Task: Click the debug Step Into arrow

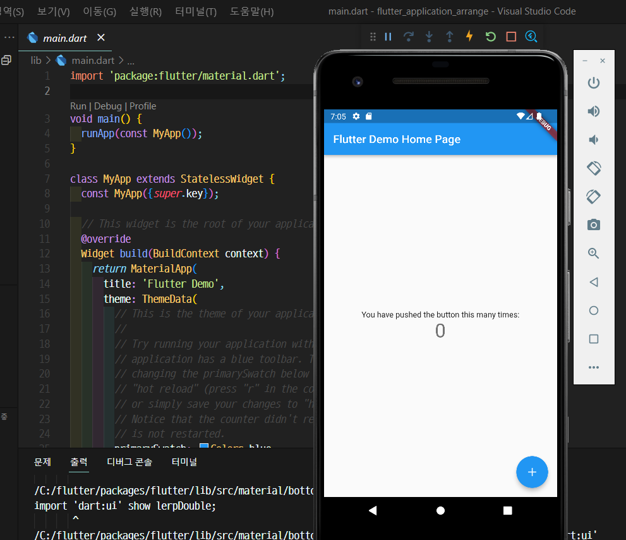Action: [x=429, y=37]
